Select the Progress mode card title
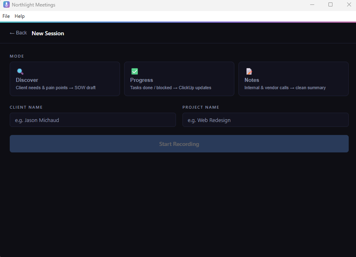The image size is (356, 257). pos(142,80)
